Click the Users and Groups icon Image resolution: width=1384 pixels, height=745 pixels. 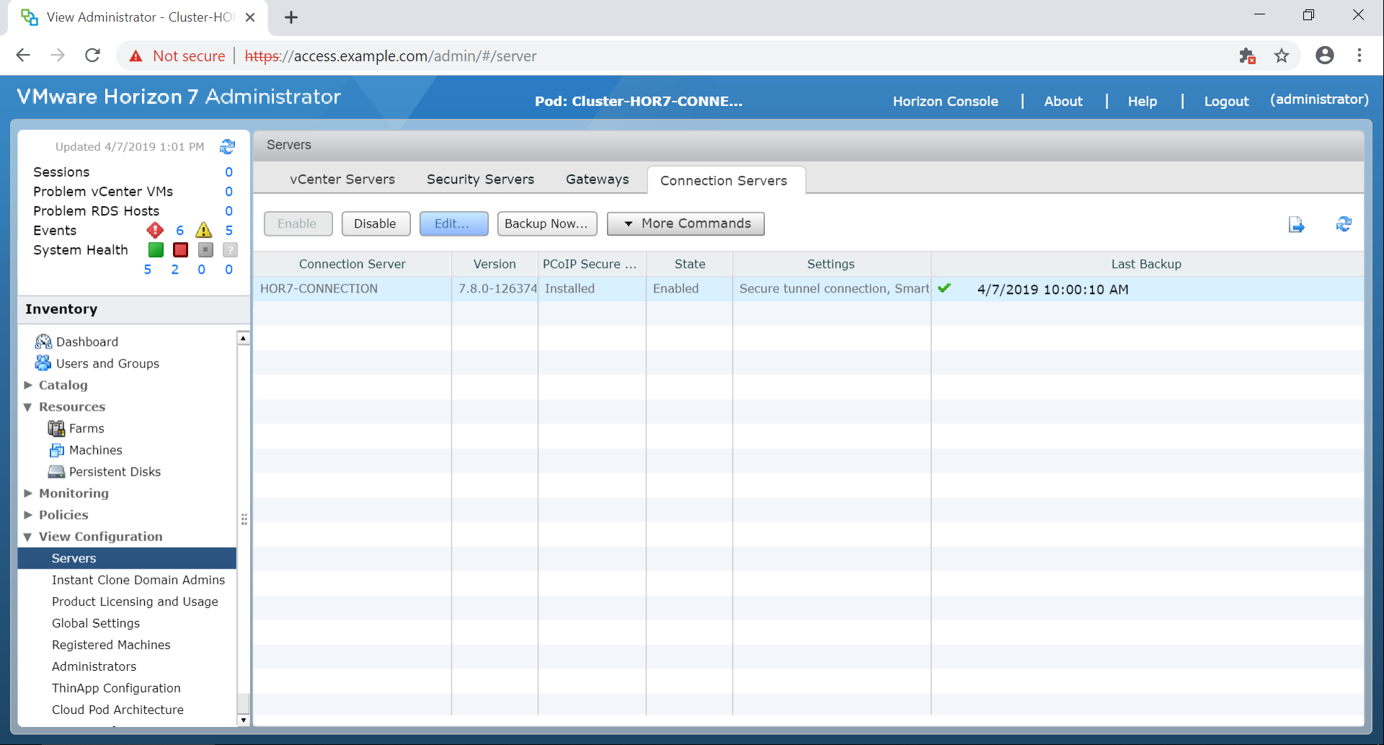coord(43,363)
